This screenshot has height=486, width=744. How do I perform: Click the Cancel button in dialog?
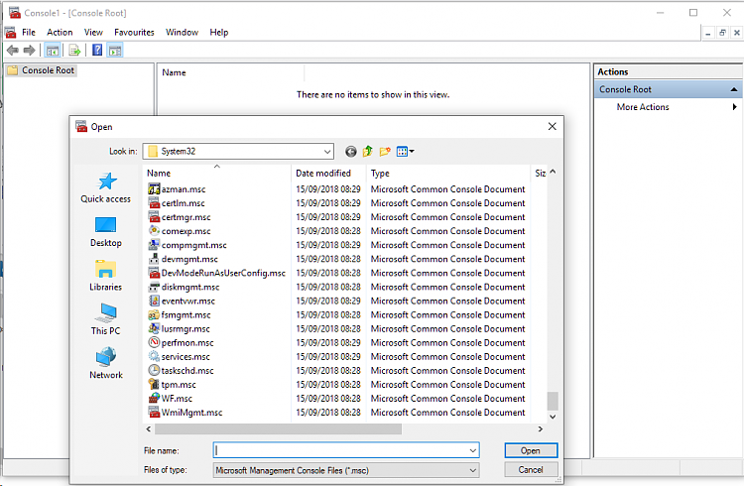coord(531,470)
